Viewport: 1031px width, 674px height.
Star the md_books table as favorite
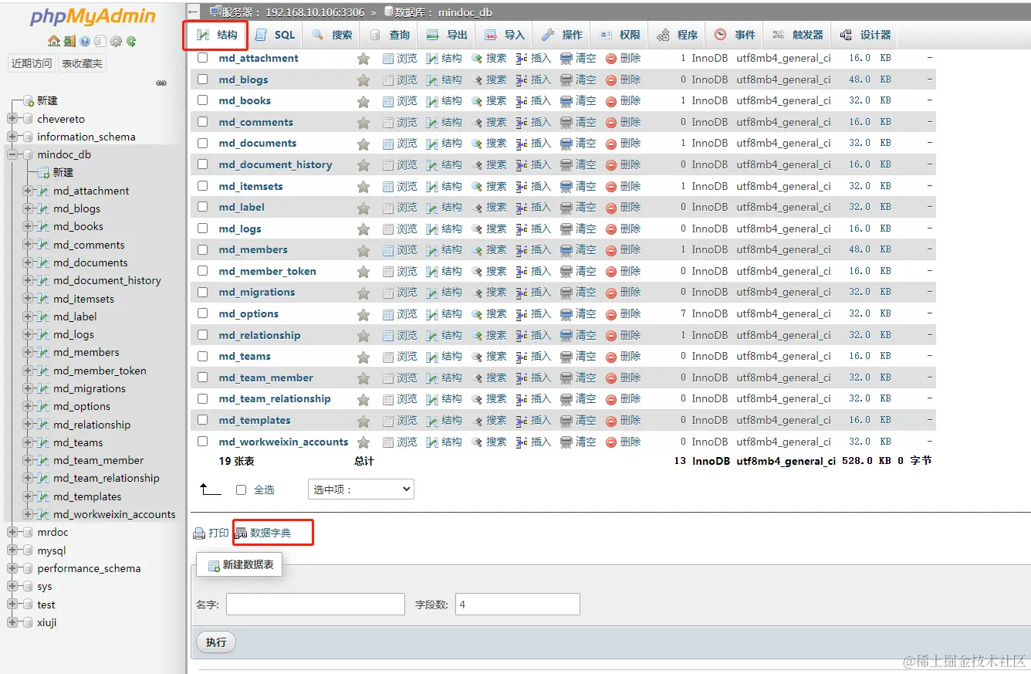point(363,101)
